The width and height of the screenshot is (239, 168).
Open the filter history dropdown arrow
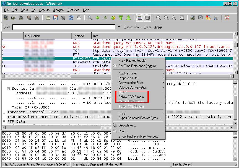[x=119, y=27]
